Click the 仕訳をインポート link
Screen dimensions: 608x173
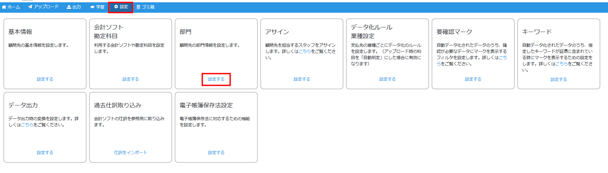click(x=131, y=152)
